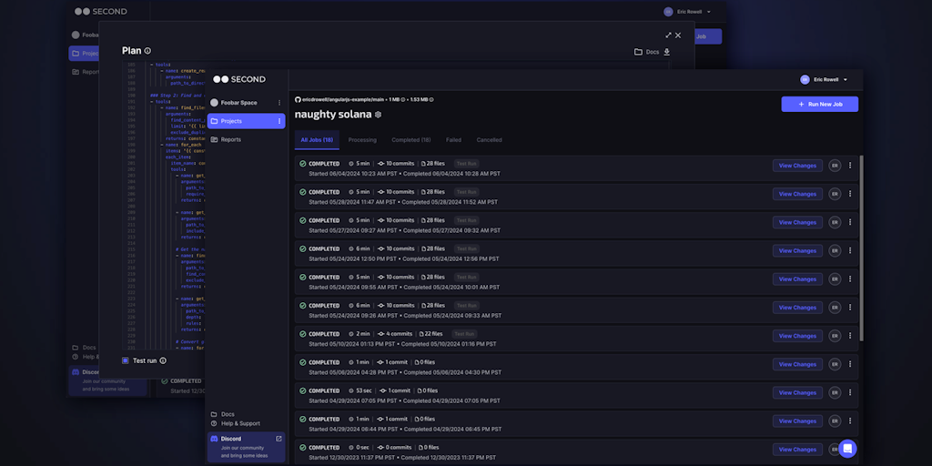Click View Changes for the 12/30/2023 job
932x466 pixels.
coord(797,450)
